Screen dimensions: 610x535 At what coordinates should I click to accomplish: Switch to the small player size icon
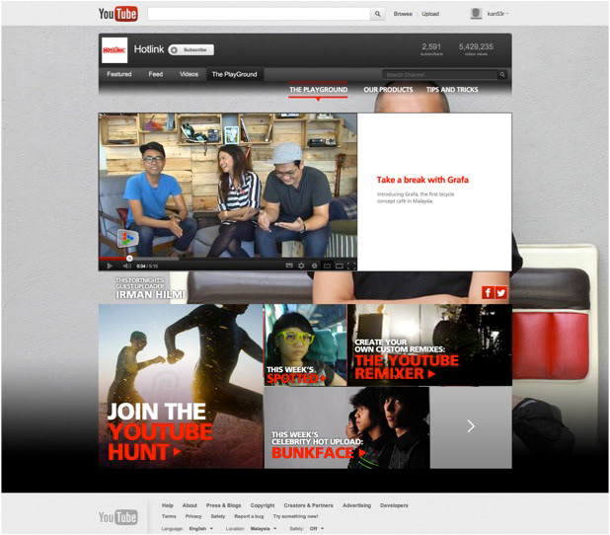[327, 266]
